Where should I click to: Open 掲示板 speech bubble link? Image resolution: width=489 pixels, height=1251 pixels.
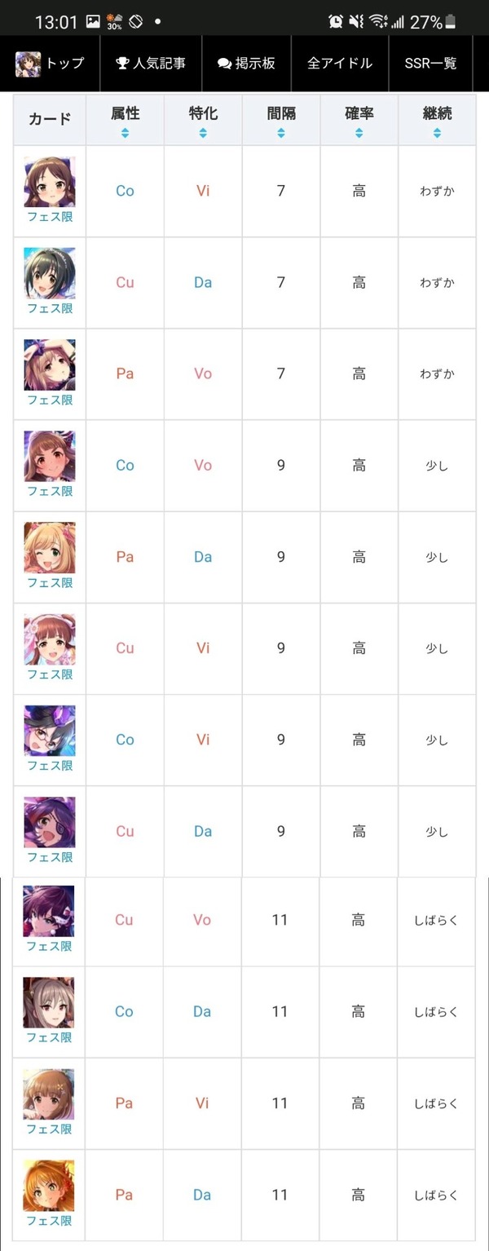point(225,64)
